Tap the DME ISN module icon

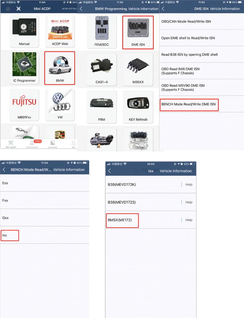coord(138,33)
